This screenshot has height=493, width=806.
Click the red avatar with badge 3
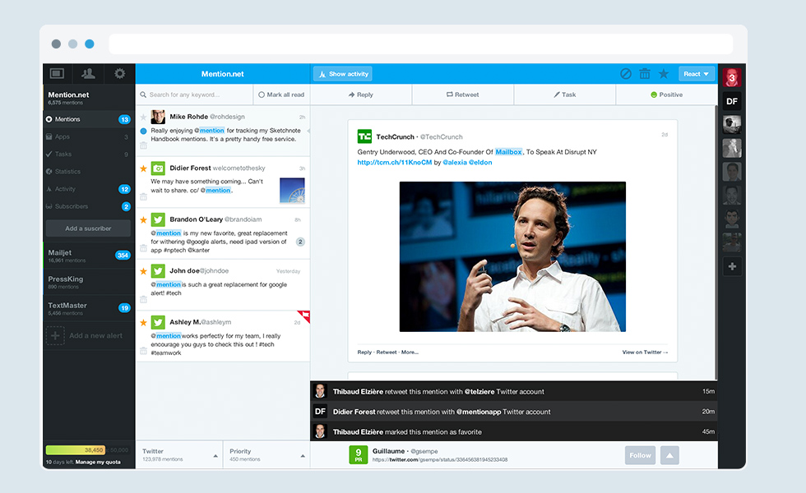(731, 77)
